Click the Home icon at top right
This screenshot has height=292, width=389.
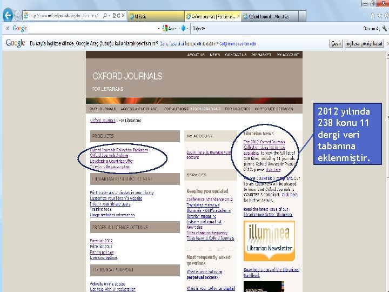[373, 16]
